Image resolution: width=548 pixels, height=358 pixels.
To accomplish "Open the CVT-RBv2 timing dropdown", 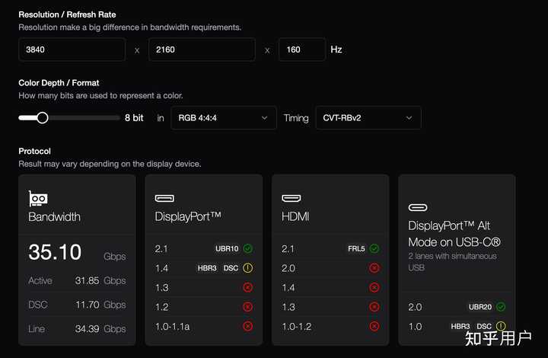I will click(368, 118).
